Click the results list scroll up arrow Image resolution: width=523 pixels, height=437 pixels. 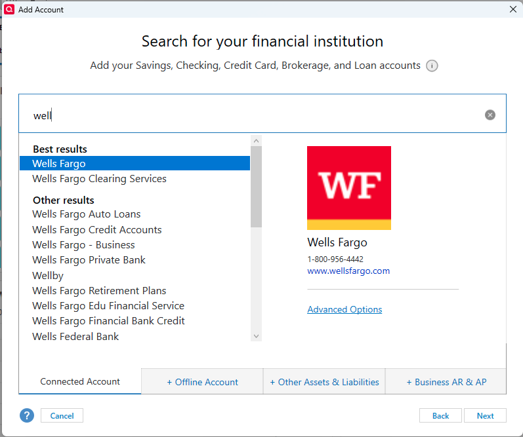(256, 141)
